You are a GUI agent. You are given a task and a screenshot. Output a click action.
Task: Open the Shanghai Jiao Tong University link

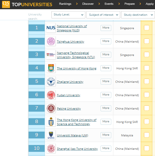pos(77,149)
